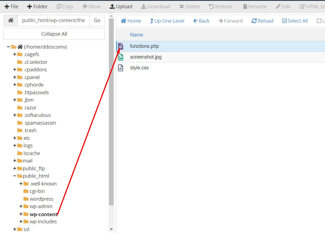Open the .razor folder

pyautogui.click(x=30, y=108)
